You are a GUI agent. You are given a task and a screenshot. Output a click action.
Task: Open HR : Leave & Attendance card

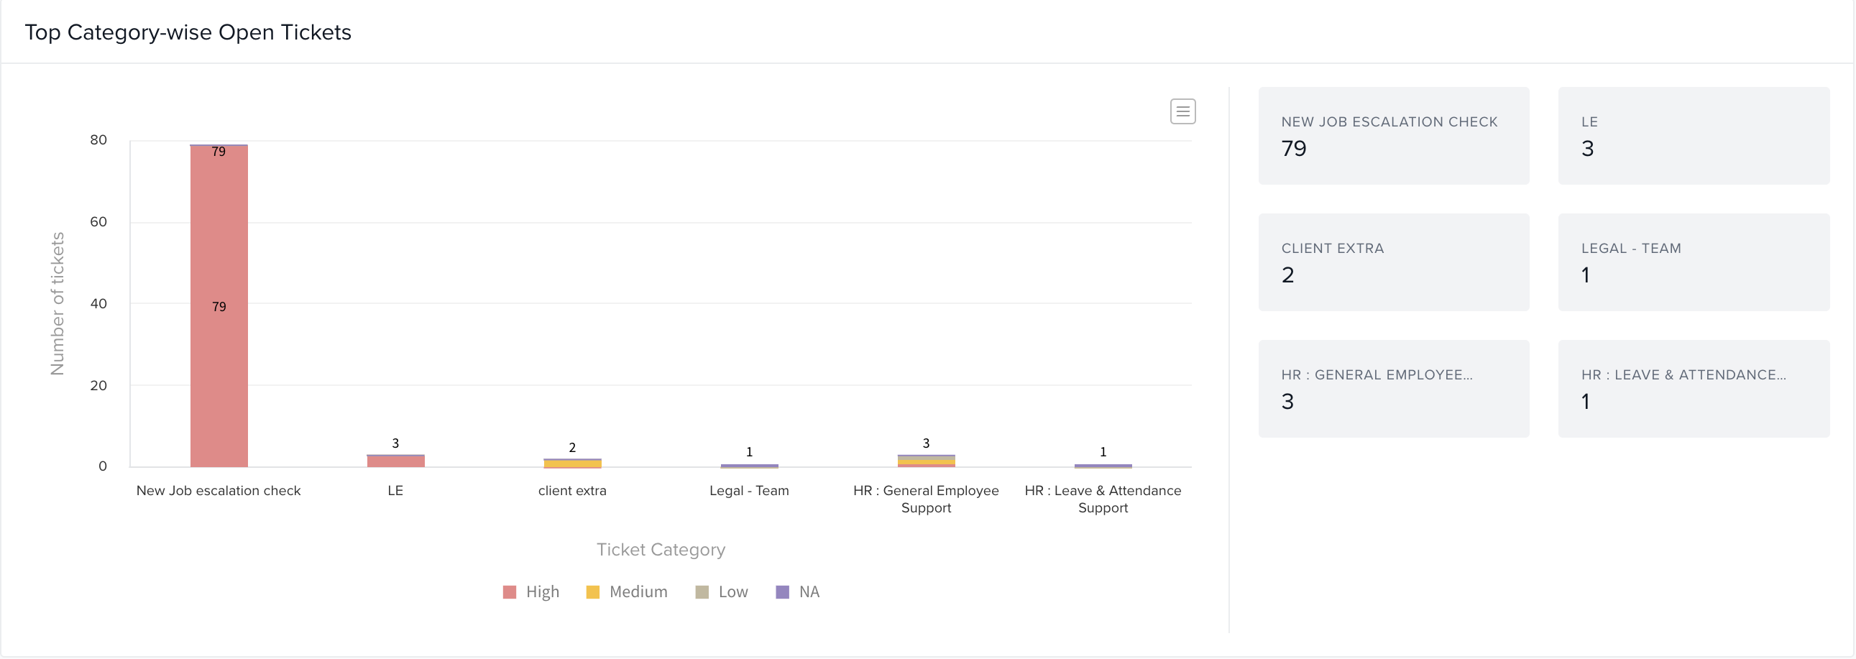(x=1693, y=389)
